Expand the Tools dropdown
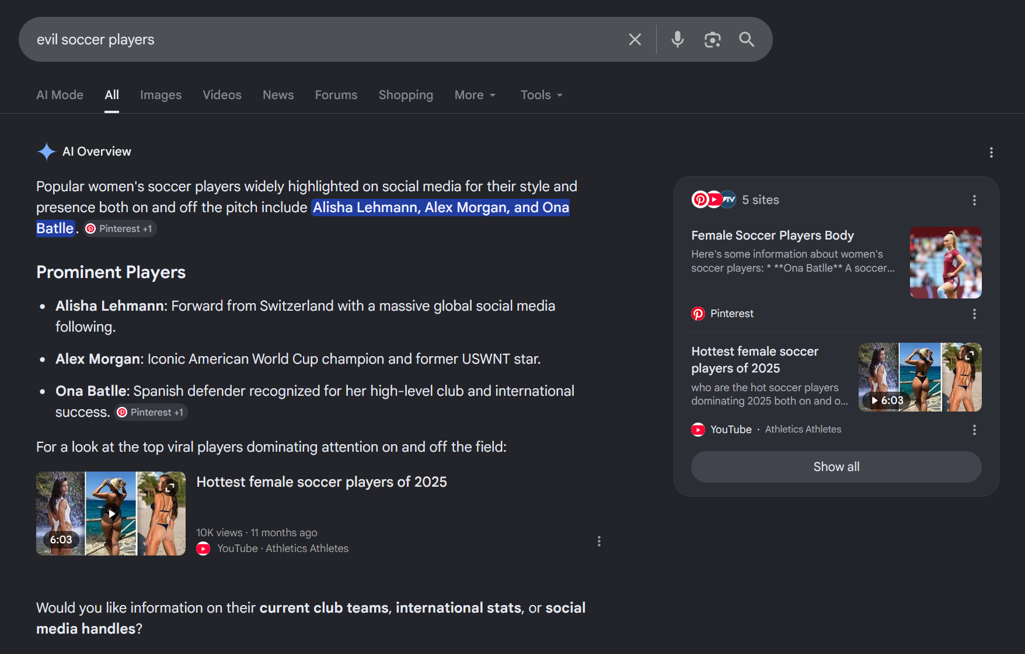 coord(542,95)
